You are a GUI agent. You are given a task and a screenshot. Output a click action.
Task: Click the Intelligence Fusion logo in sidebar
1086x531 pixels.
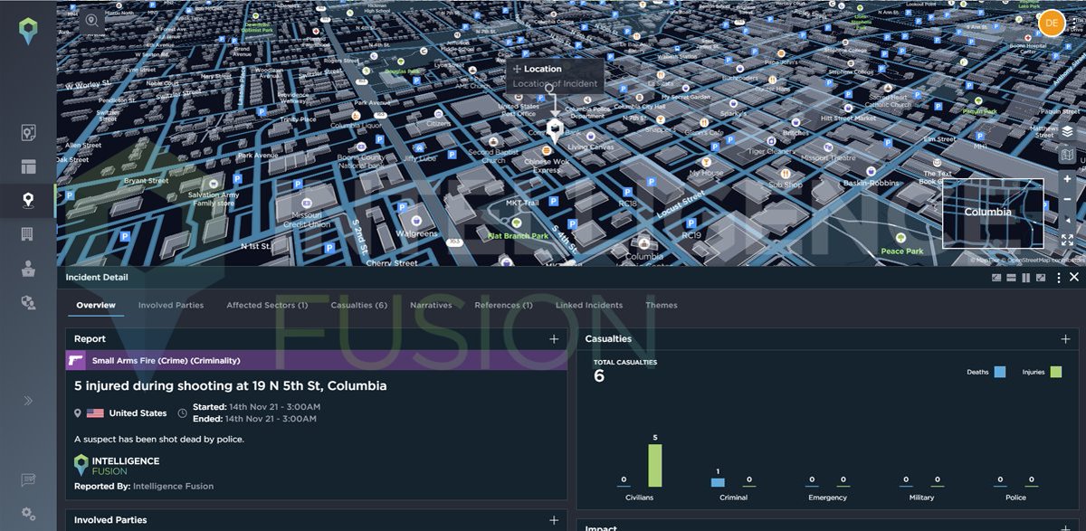tap(29, 32)
